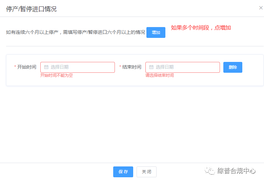Open the 结束时间 date picker field
Image resolution: width=264 pixels, height=182 pixels.
tap(186, 67)
